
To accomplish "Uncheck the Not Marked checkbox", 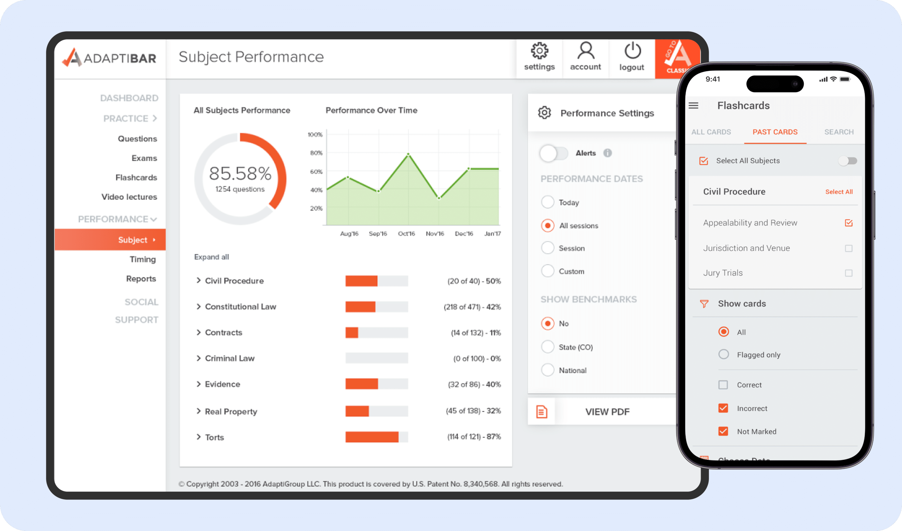I will click(x=723, y=431).
